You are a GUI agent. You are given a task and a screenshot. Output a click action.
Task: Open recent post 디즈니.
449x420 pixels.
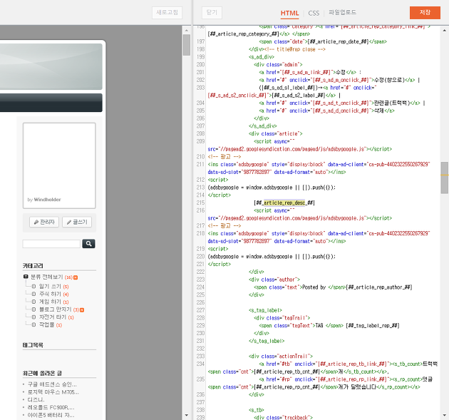(x=36, y=399)
